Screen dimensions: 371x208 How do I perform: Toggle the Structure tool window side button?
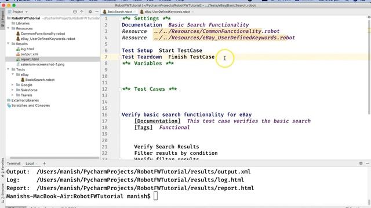2,194
